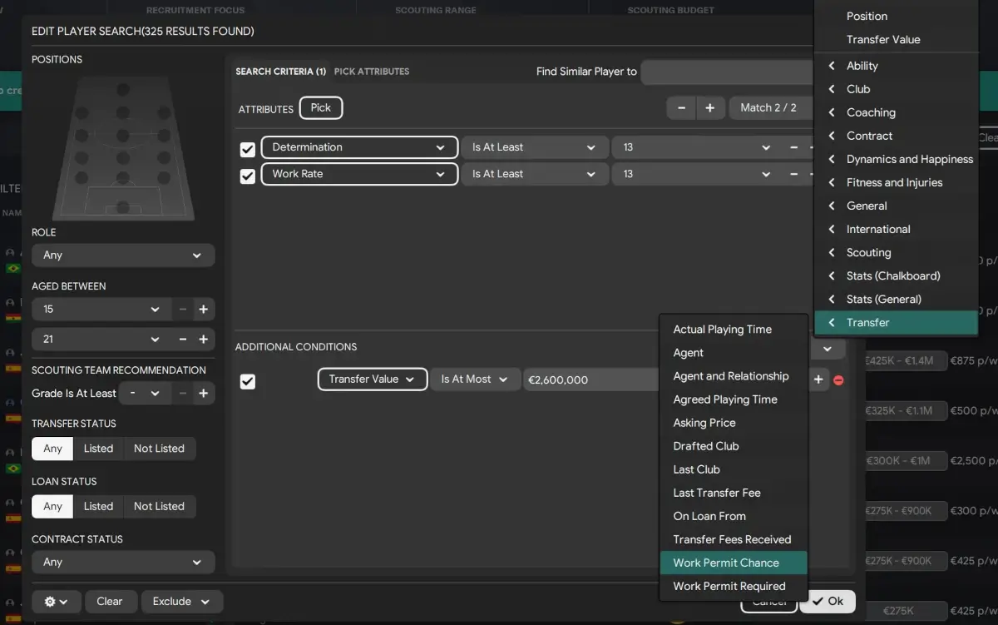Open minimum age dropdown showing 15
The width and height of the screenshot is (998, 625).
101,310
